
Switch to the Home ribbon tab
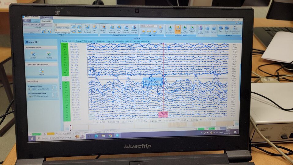click(x=36, y=21)
